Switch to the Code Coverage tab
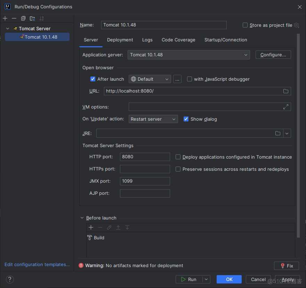The image size is (306, 288). (x=178, y=40)
